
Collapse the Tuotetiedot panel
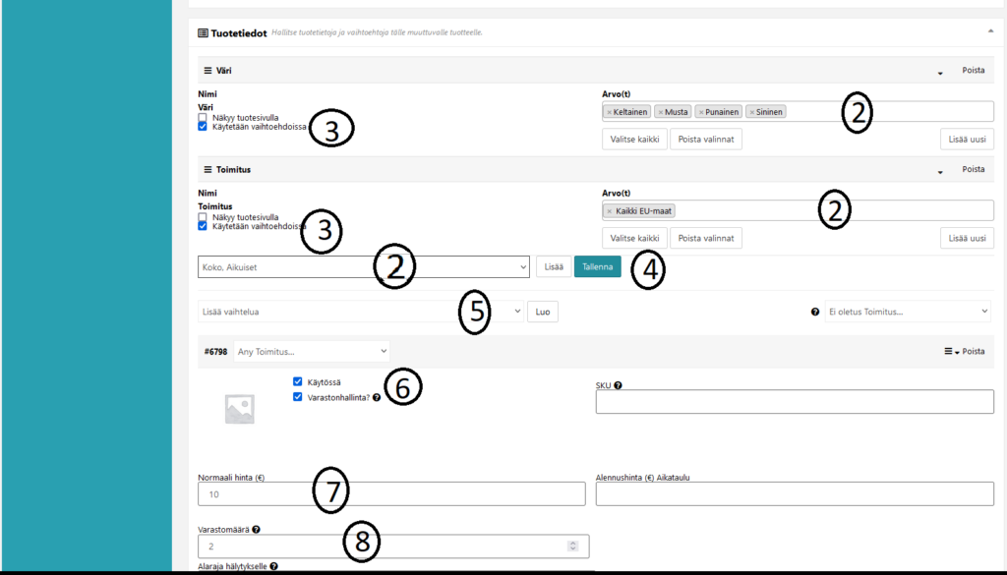pyautogui.click(x=990, y=32)
